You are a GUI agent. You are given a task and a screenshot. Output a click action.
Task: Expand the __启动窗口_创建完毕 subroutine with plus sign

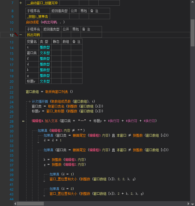tap(21, 3)
